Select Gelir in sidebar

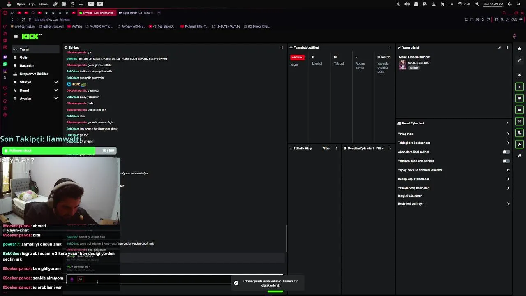pos(36,58)
